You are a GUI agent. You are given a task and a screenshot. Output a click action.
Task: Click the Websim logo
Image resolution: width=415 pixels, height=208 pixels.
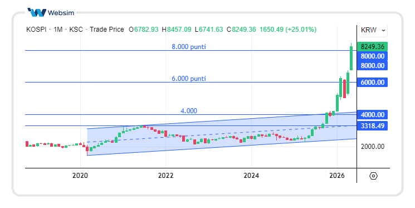point(51,12)
